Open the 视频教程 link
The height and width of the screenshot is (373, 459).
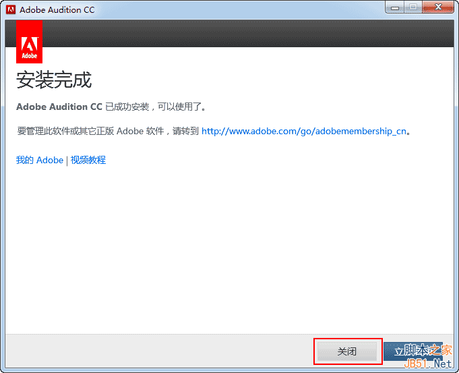[88, 160]
